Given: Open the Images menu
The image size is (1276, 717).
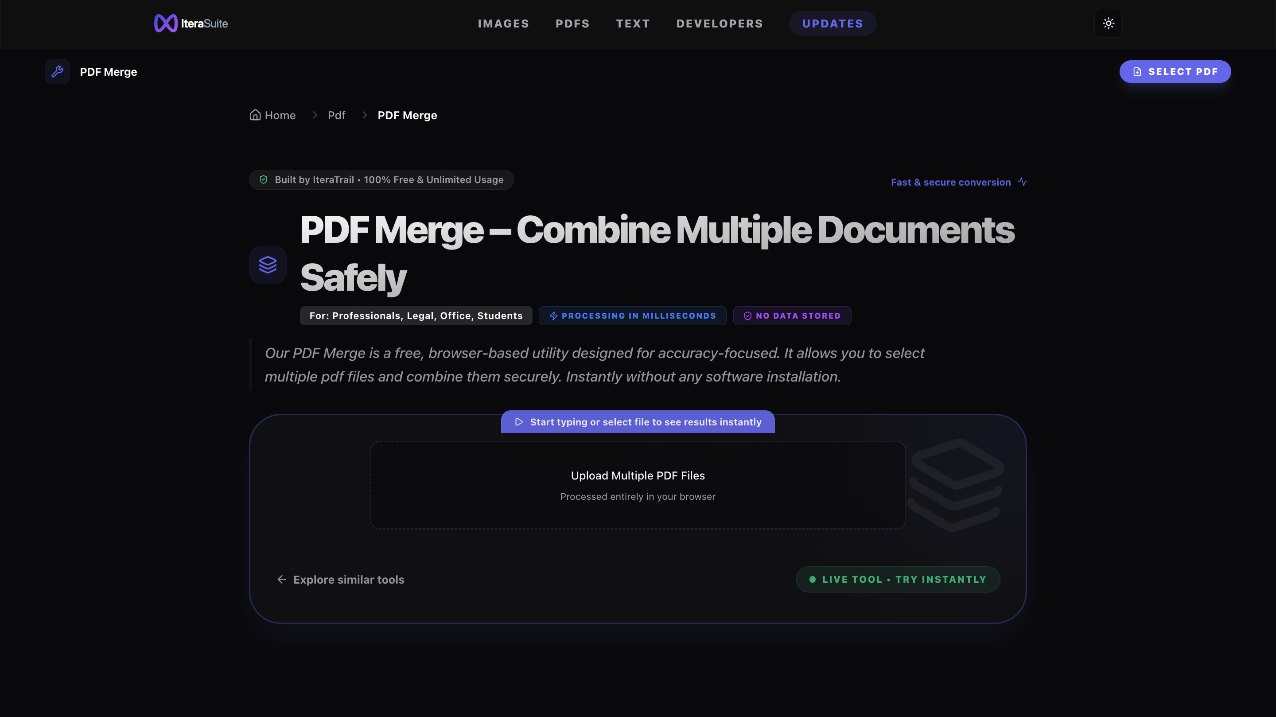Looking at the screenshot, I should pos(503,23).
